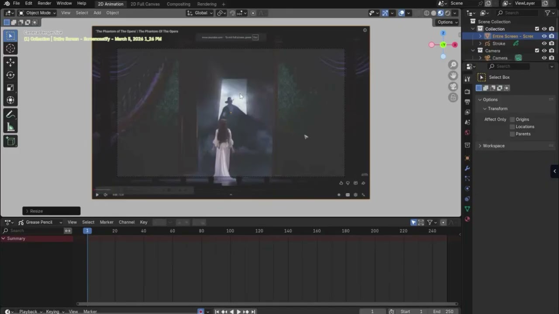Collapse the Summary channel row
The image size is (559, 314).
[3, 239]
